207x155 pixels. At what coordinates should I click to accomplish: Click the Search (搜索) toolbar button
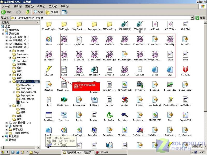click(38, 12)
